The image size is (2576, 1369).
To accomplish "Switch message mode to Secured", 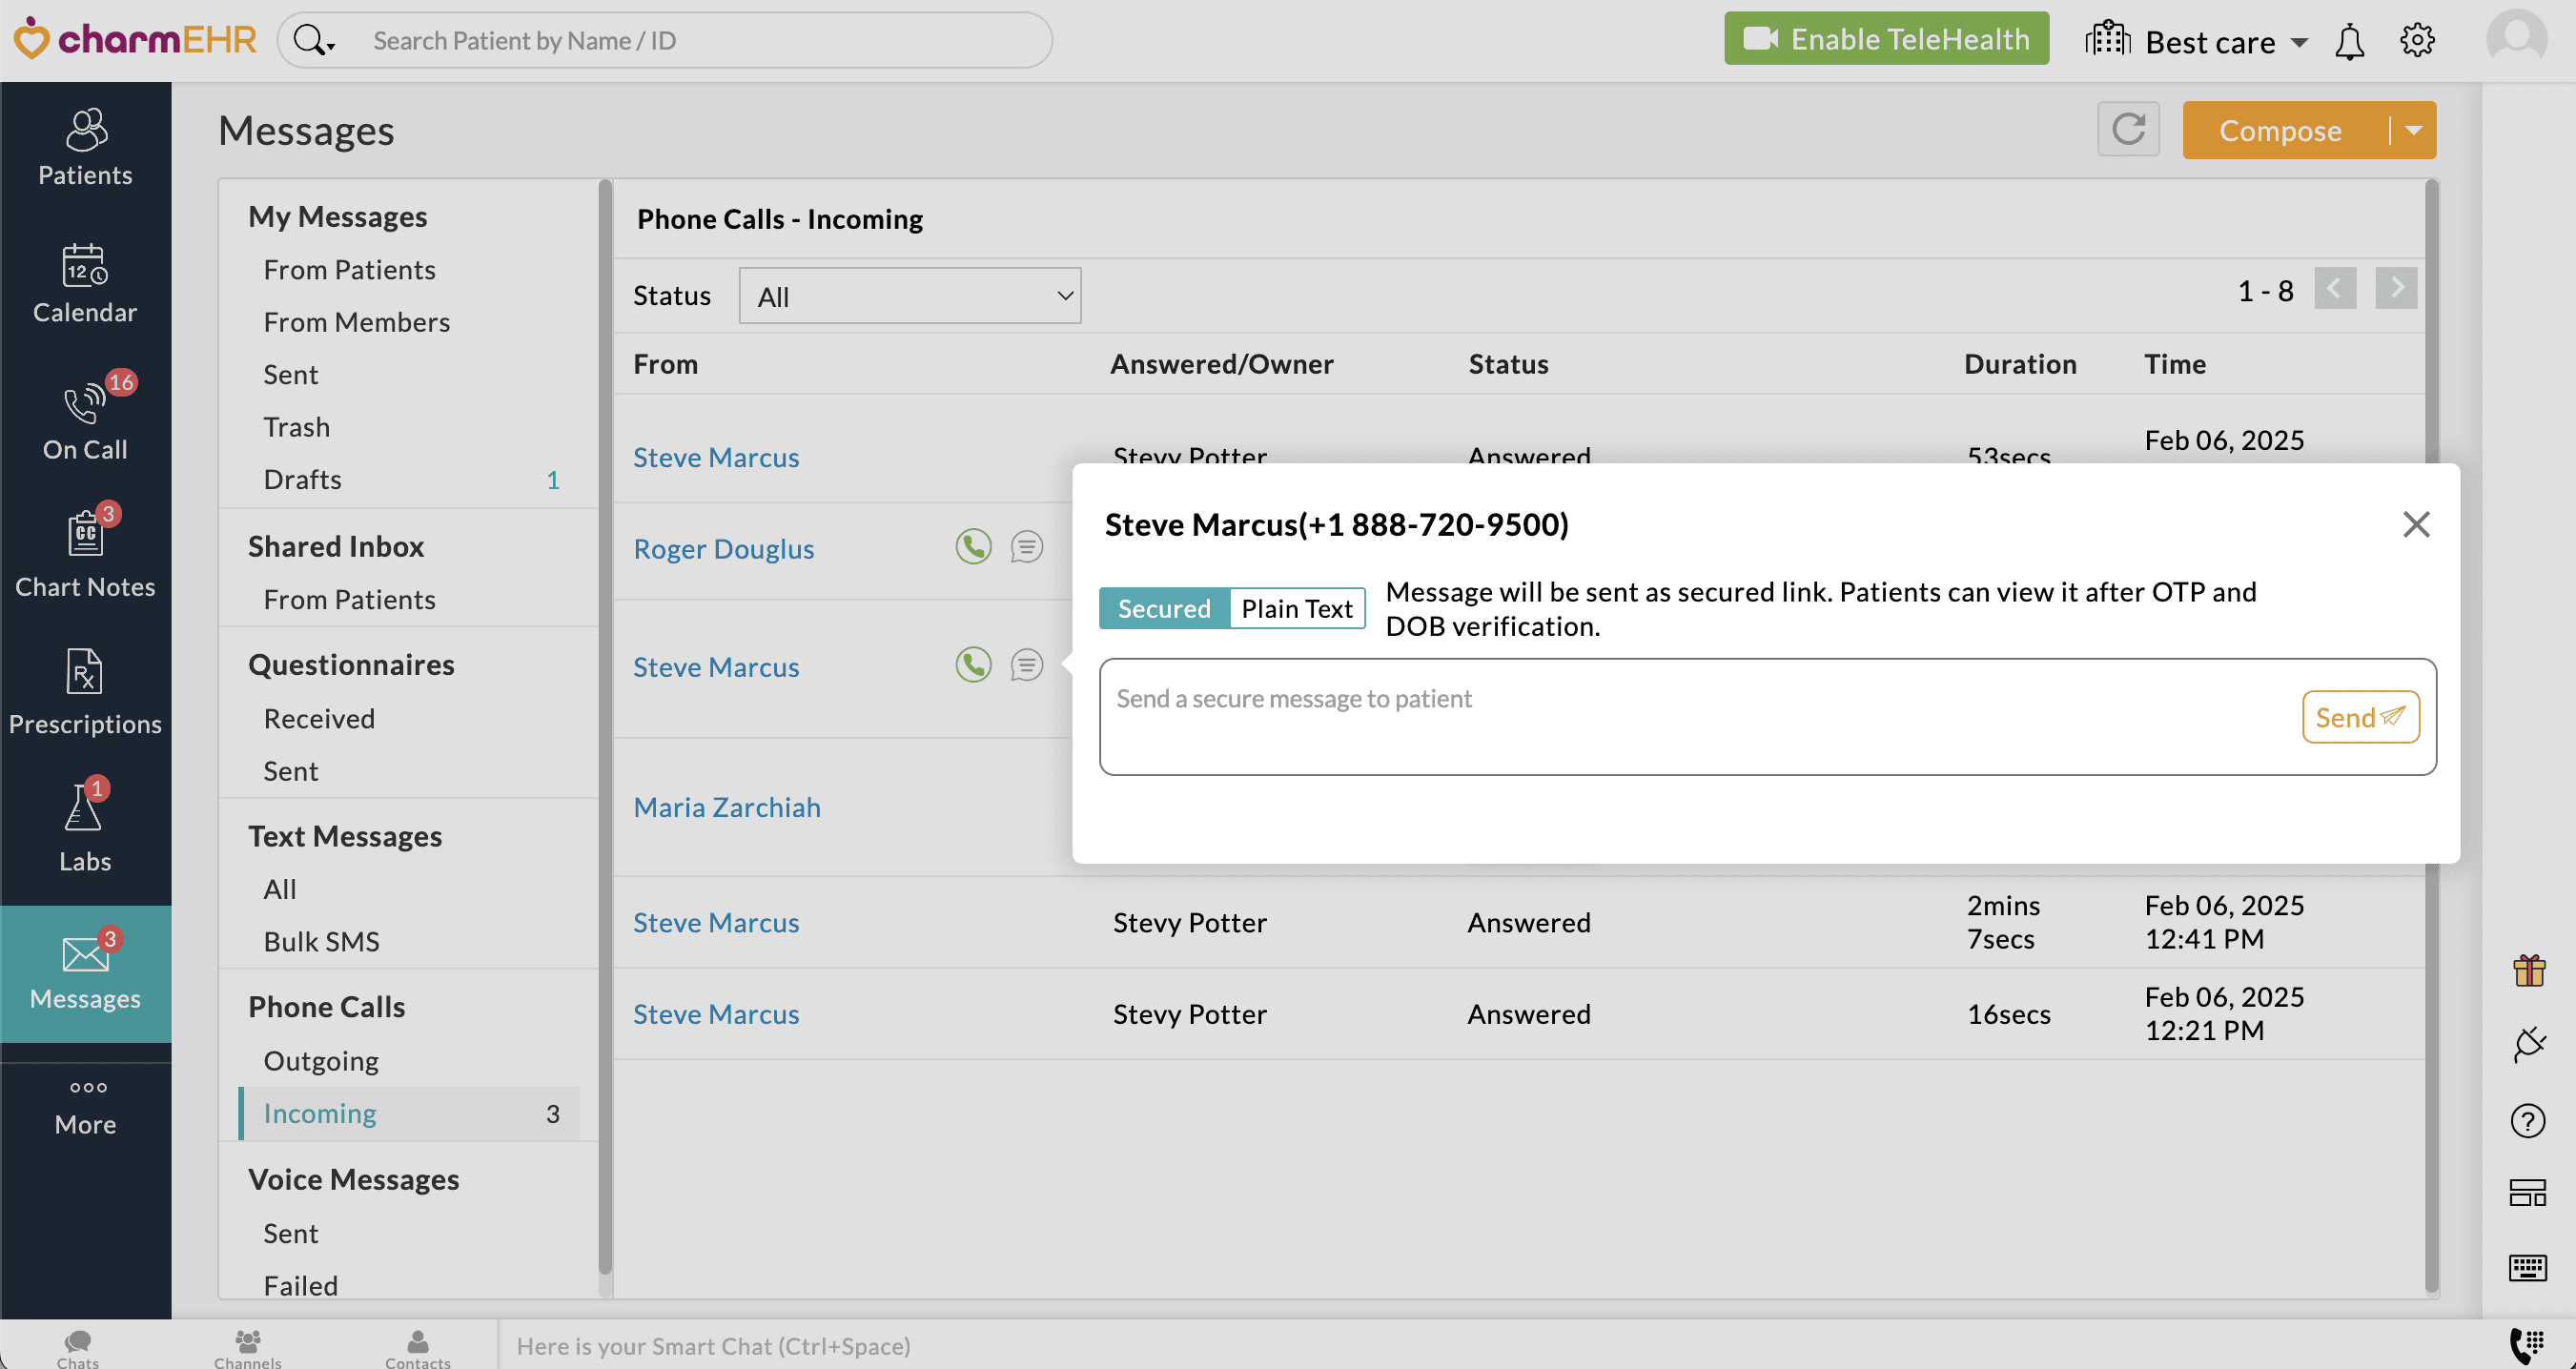I will tap(1164, 608).
